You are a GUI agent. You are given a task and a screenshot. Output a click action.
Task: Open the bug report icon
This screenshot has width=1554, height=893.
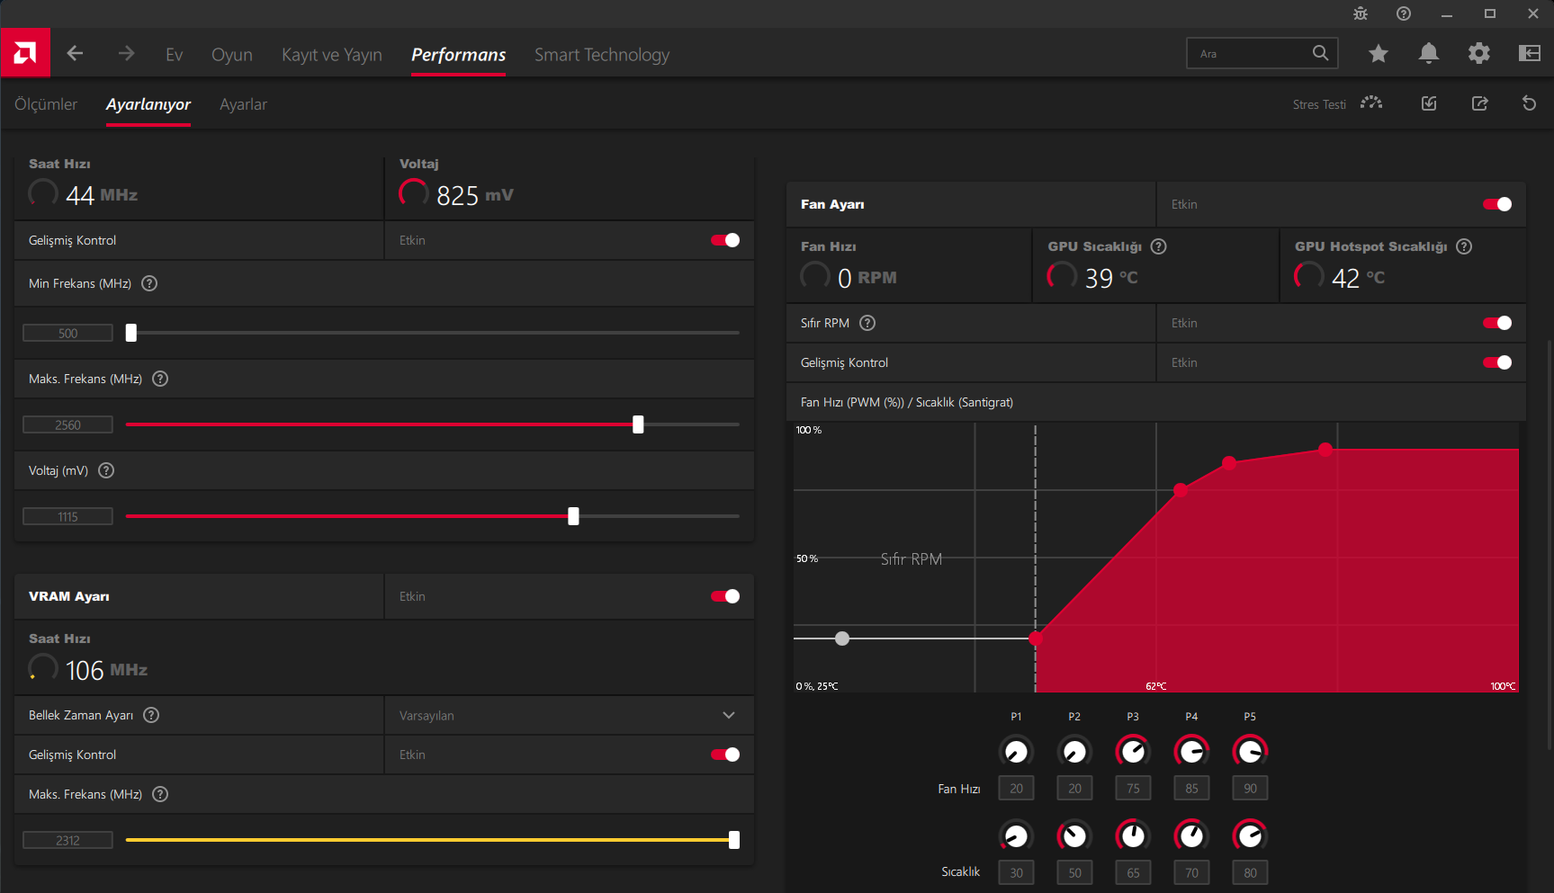(x=1361, y=13)
